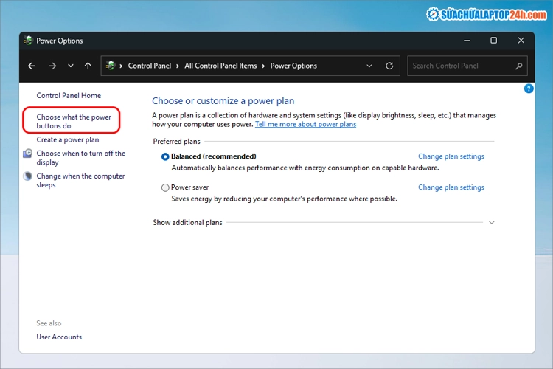
Task: Open Create a power plan link
Action: pos(67,139)
